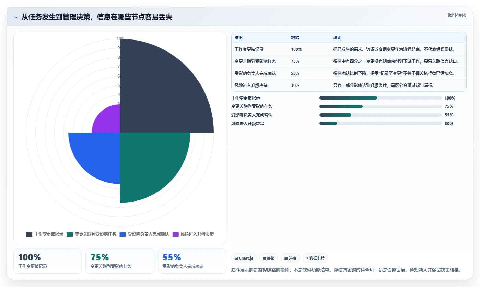This screenshot has height=287, width=480.
Task: Click the 55% value in the table
Action: pyautogui.click(x=295, y=73)
